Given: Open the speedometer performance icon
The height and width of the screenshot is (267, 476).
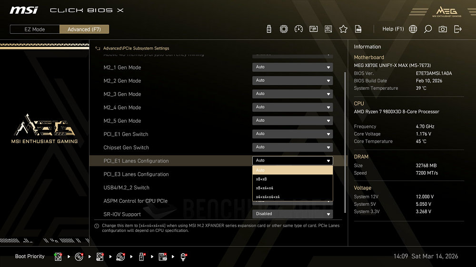Looking at the screenshot, I should click(298, 29).
